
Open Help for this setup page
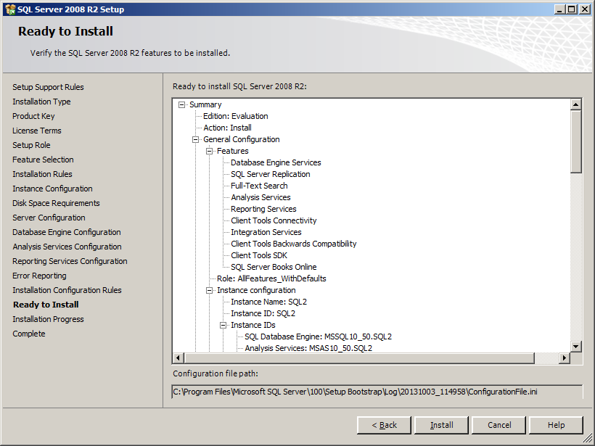[556, 425]
